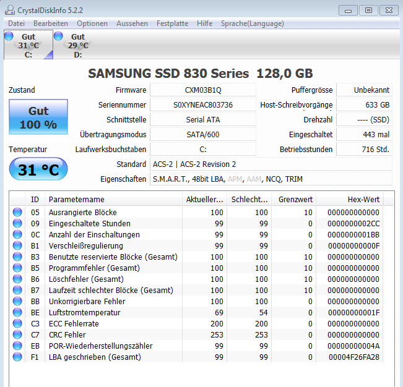Click status orb for Benutzte reservierte Blöcke

[x=17, y=257]
